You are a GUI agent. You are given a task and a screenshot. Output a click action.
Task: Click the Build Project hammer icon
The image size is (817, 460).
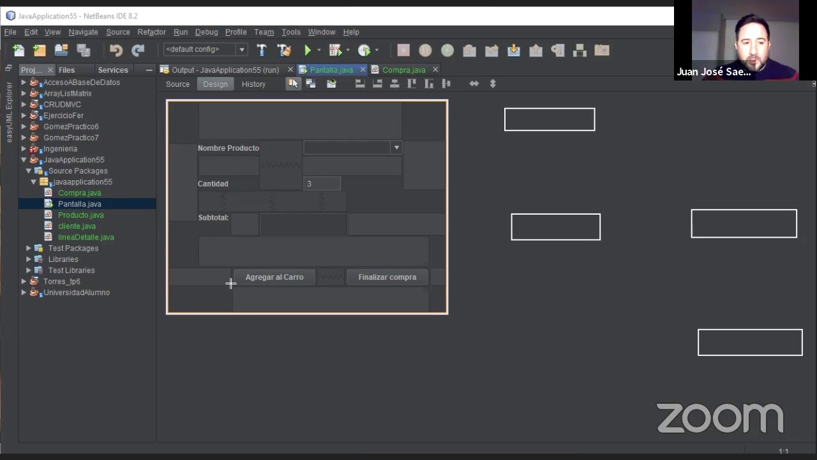click(x=262, y=50)
